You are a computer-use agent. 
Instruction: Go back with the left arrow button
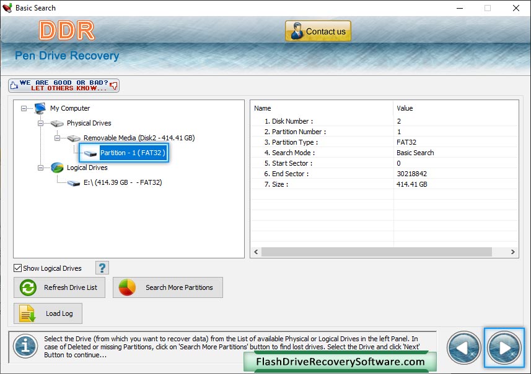[x=463, y=347]
